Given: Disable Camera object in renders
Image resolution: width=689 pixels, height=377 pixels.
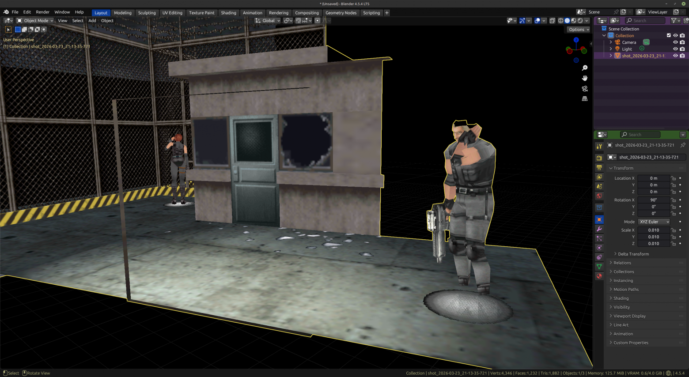Looking at the screenshot, I should click(x=682, y=42).
